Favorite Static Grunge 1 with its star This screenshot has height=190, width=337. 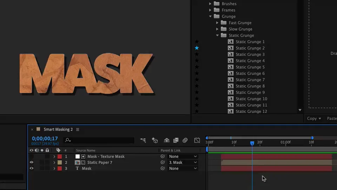pyautogui.click(x=197, y=42)
